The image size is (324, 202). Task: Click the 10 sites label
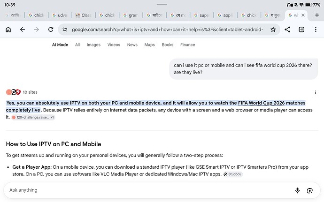click(30, 92)
